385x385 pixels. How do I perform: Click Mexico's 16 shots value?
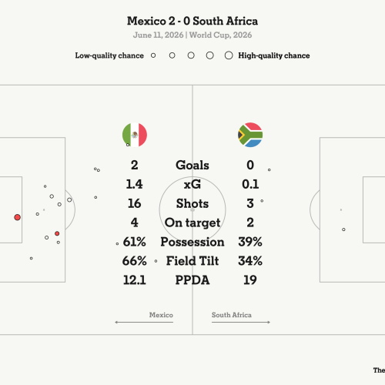(135, 203)
